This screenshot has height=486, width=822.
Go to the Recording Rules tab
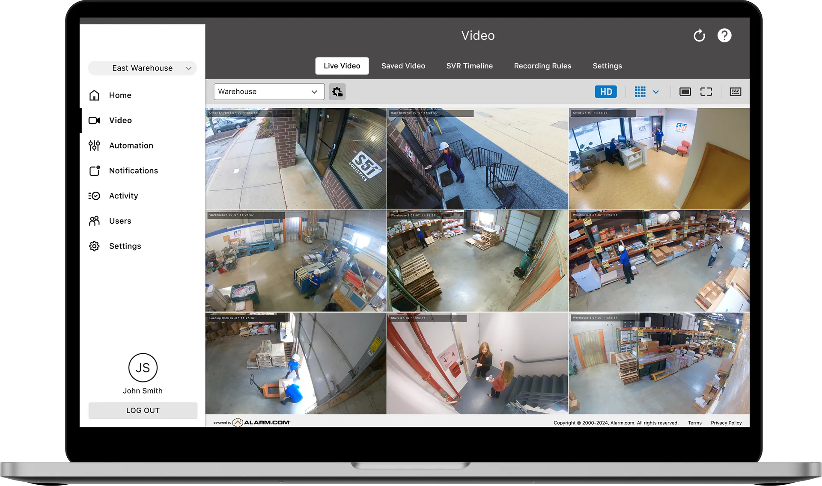(542, 66)
